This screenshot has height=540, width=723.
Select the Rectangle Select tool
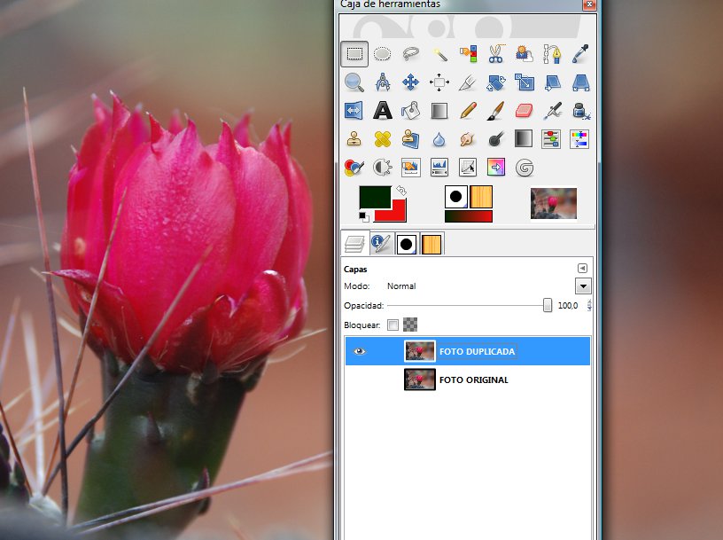pyautogui.click(x=354, y=54)
